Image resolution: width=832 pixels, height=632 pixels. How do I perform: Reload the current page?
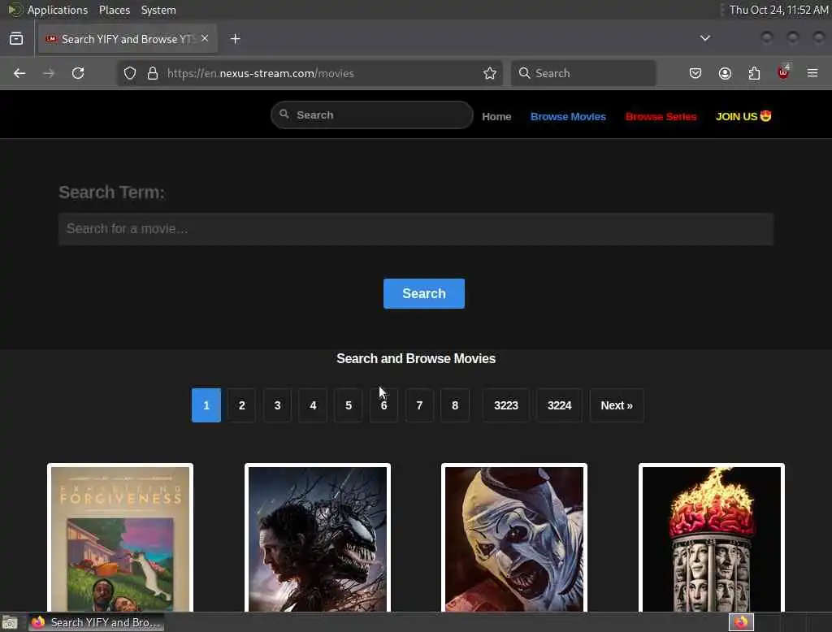pyautogui.click(x=78, y=73)
